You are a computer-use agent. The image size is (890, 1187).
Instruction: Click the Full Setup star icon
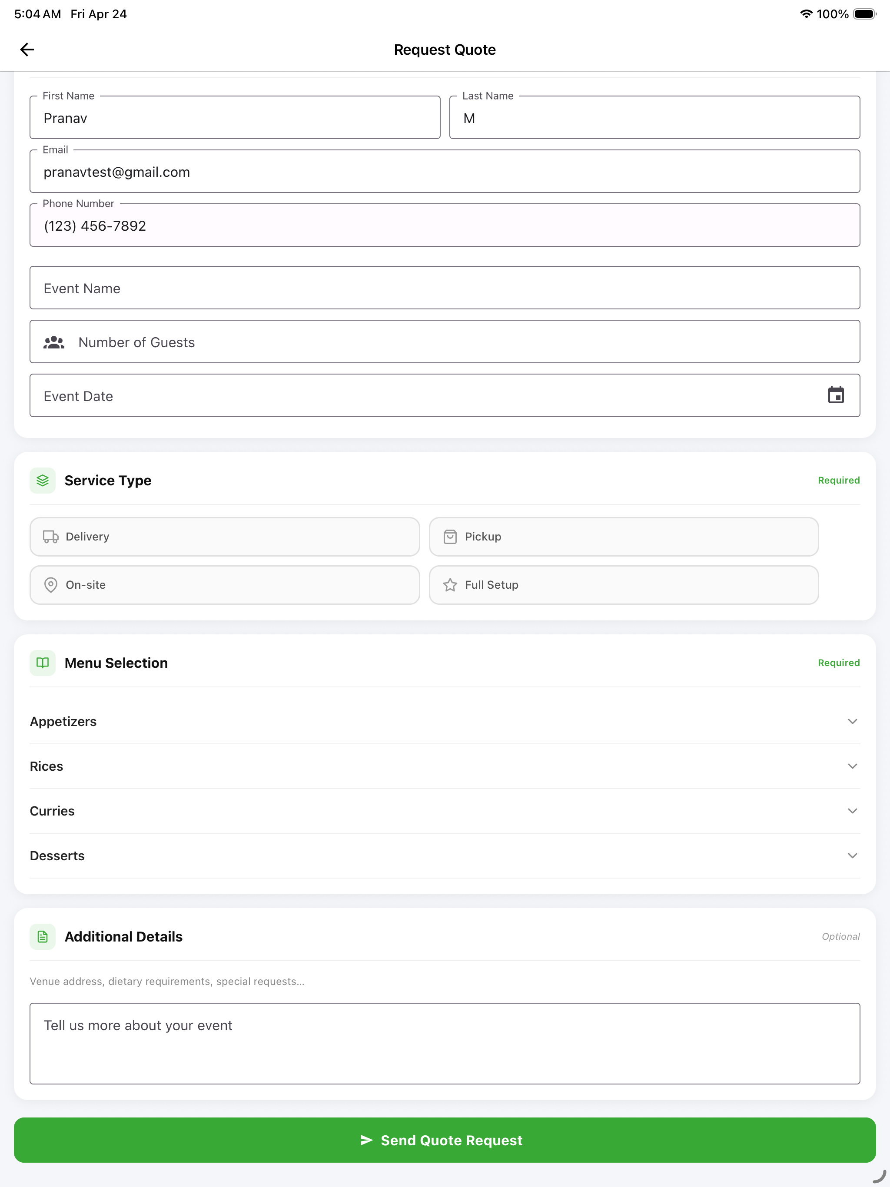[450, 585]
